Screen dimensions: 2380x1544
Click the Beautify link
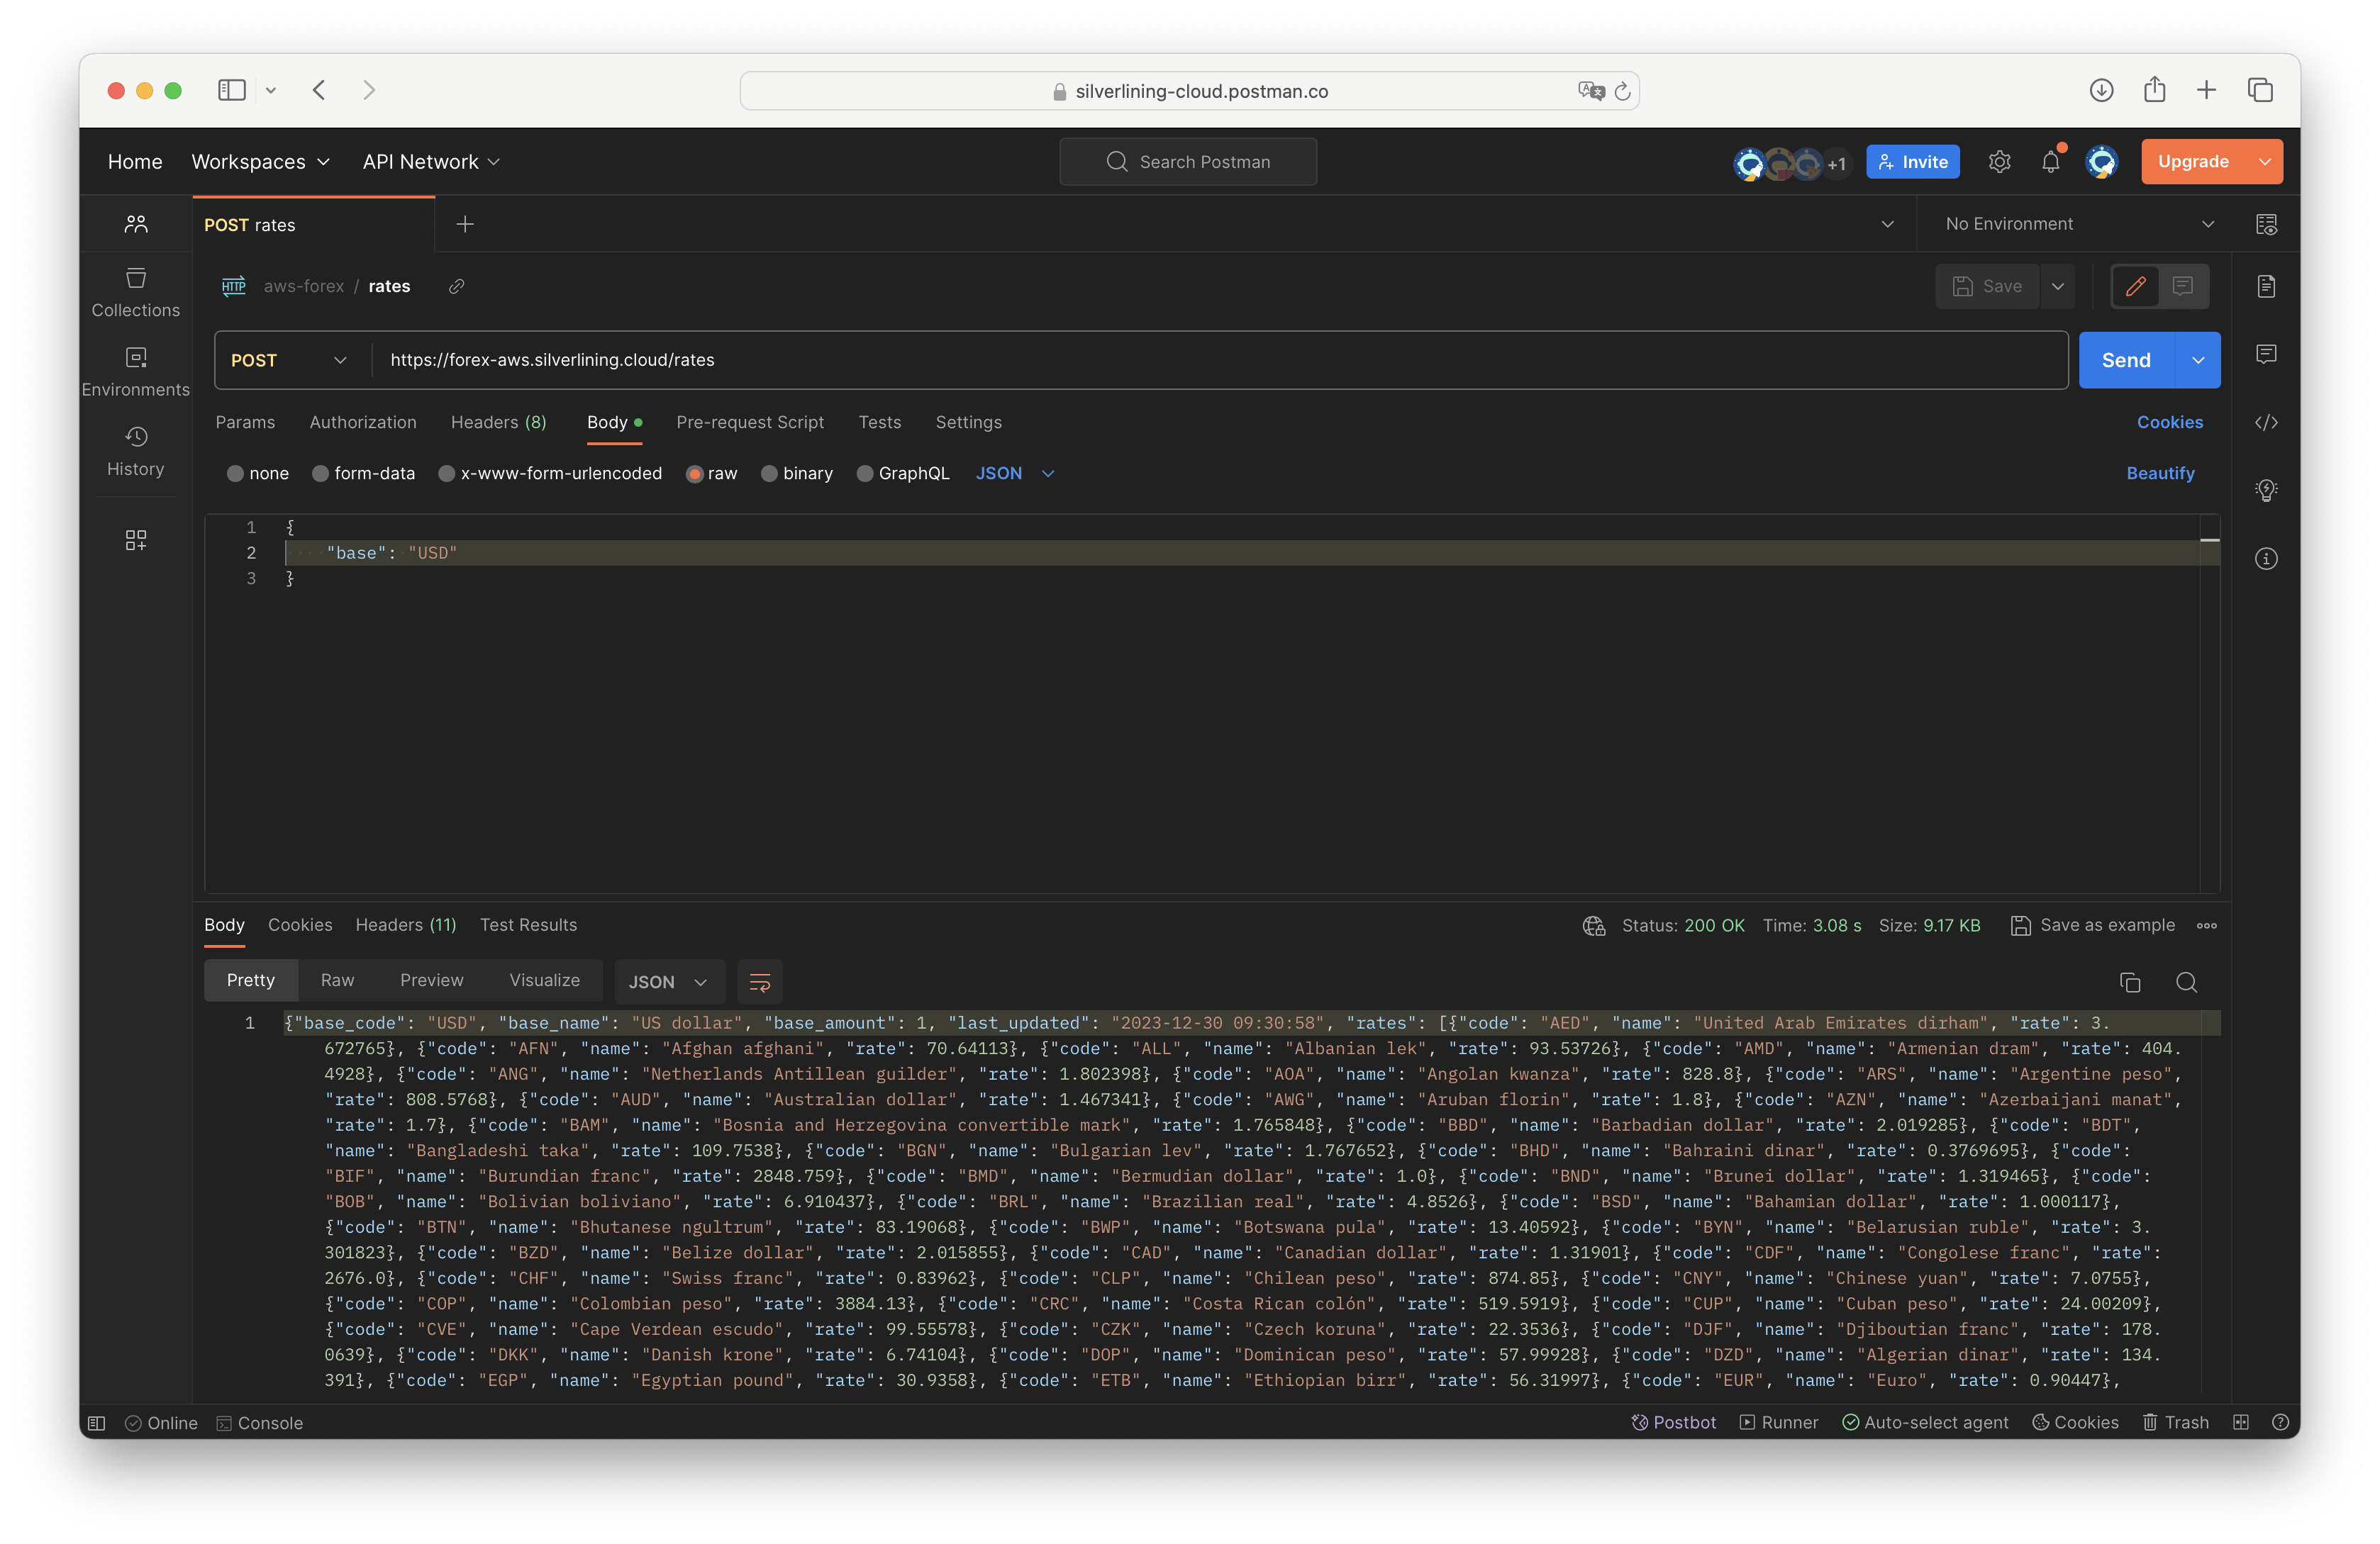(x=2159, y=474)
